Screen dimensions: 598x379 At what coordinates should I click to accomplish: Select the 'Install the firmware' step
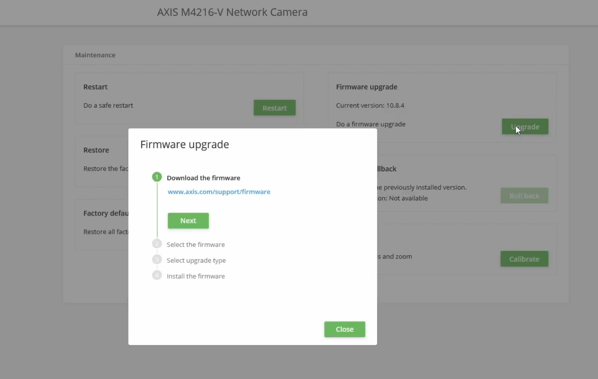[x=196, y=276]
